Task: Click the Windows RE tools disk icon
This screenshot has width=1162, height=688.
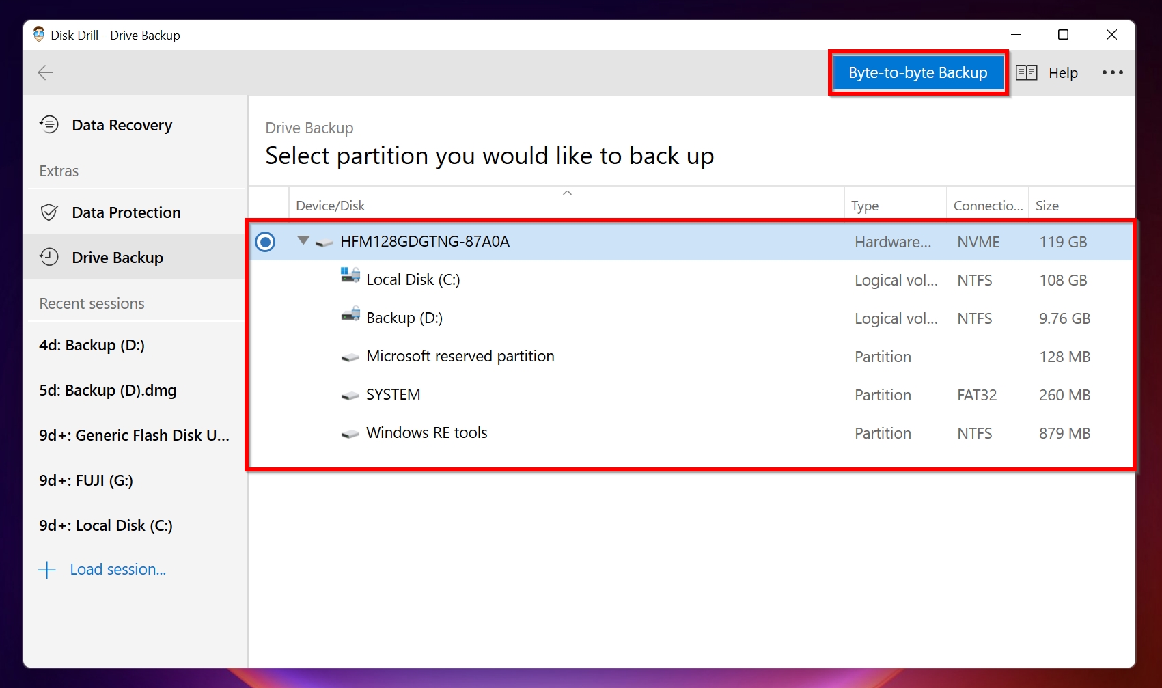Action: [350, 434]
